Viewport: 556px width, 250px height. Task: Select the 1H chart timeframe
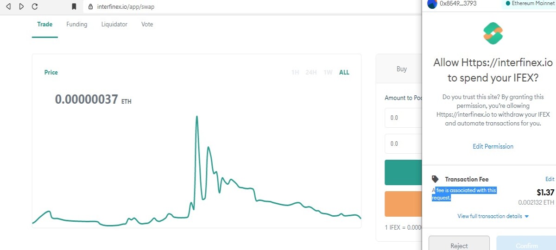tap(295, 72)
